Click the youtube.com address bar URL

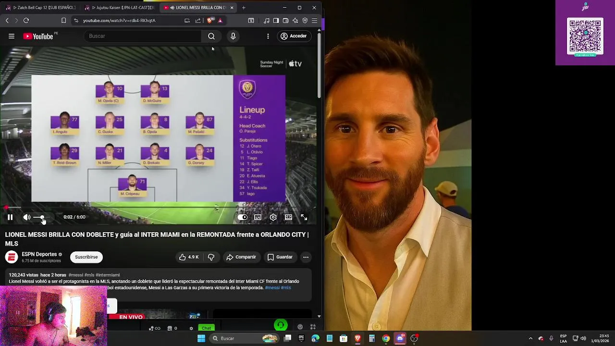pyautogui.click(x=119, y=21)
